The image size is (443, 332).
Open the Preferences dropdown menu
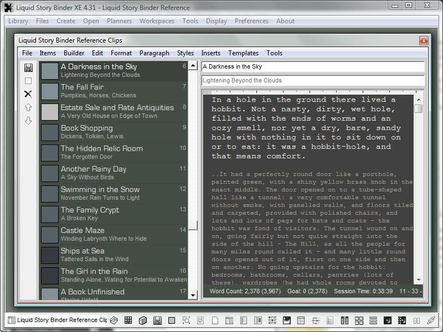tap(251, 21)
